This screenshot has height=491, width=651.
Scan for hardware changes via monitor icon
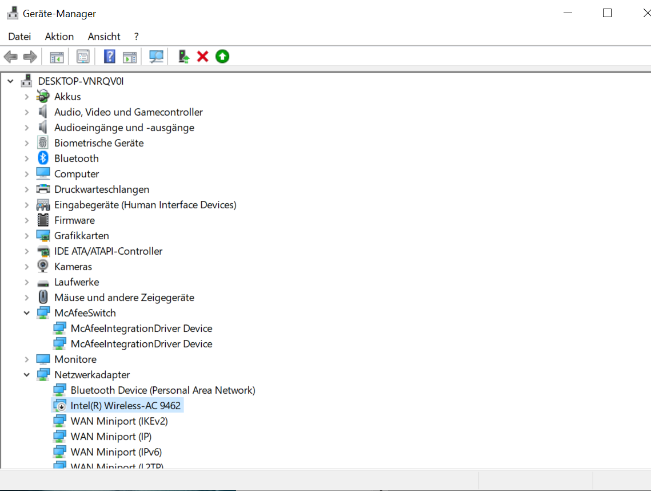click(157, 57)
